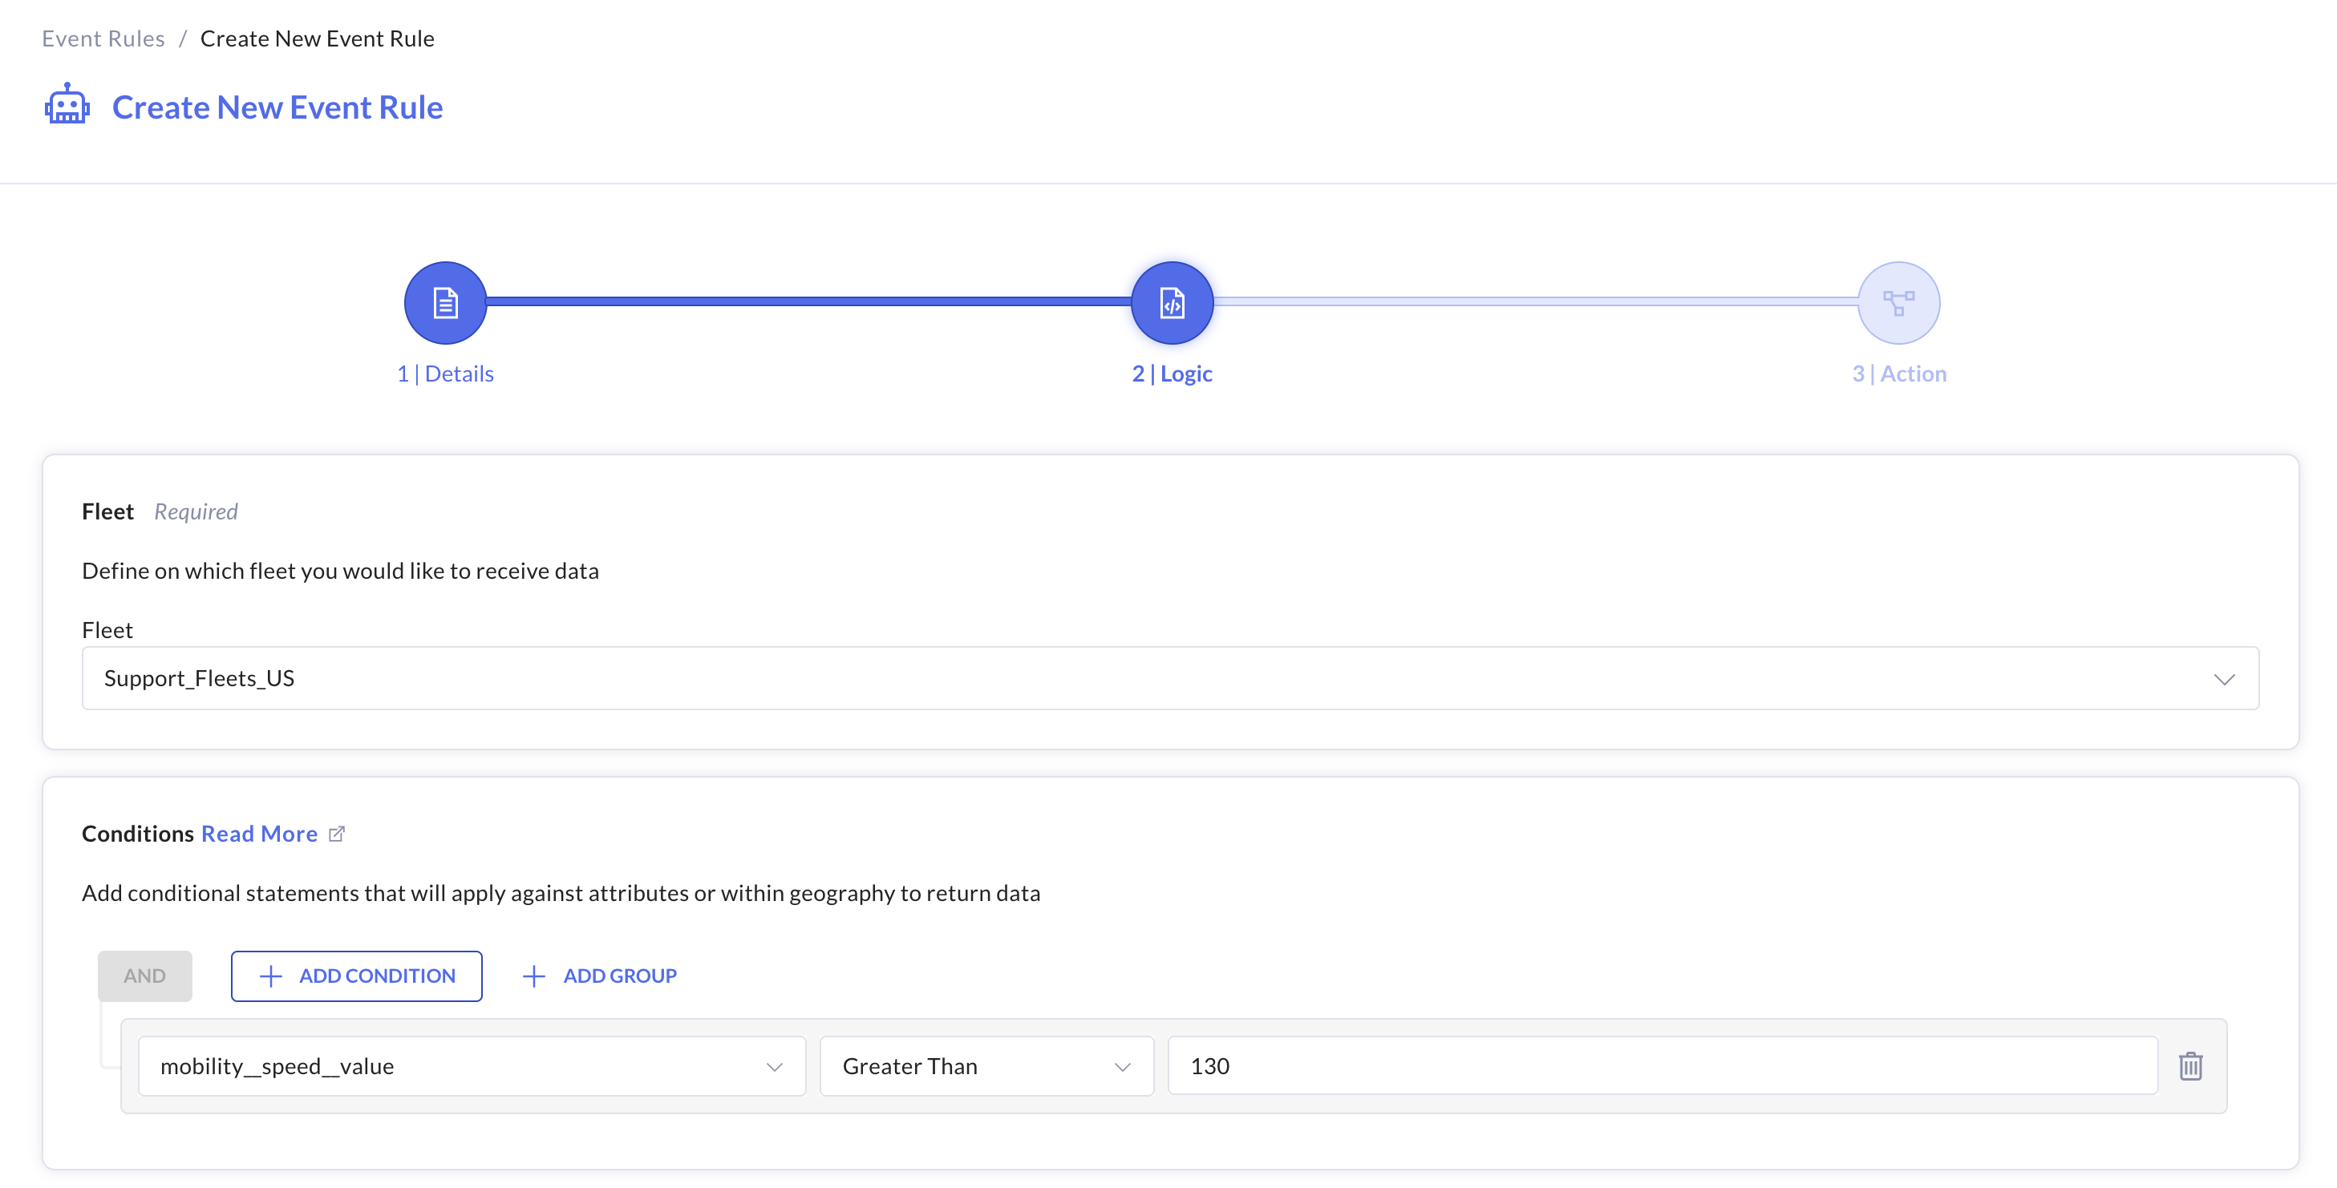Viewport: 2337px width, 1188px height.
Task: Open the Read More conditions link
Action: point(258,834)
